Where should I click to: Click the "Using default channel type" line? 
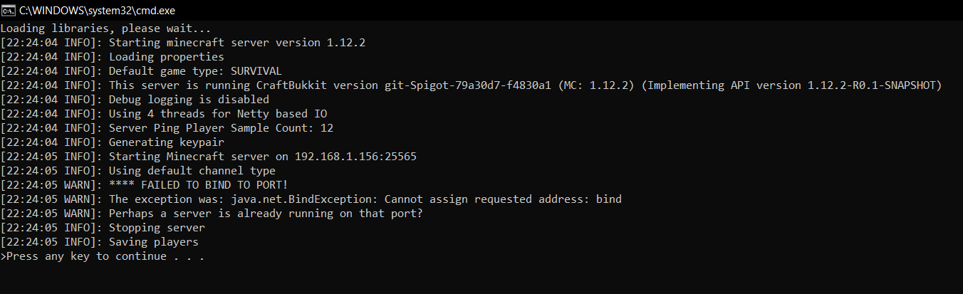[192, 171]
